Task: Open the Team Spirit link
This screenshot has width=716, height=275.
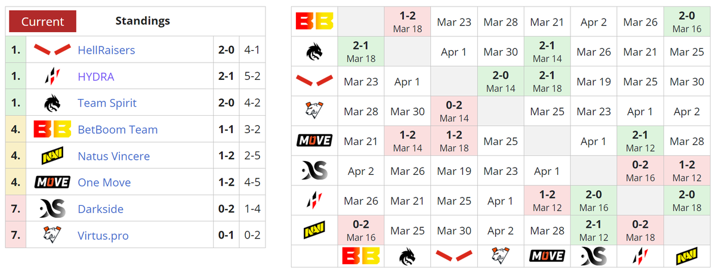Action: 107,103
